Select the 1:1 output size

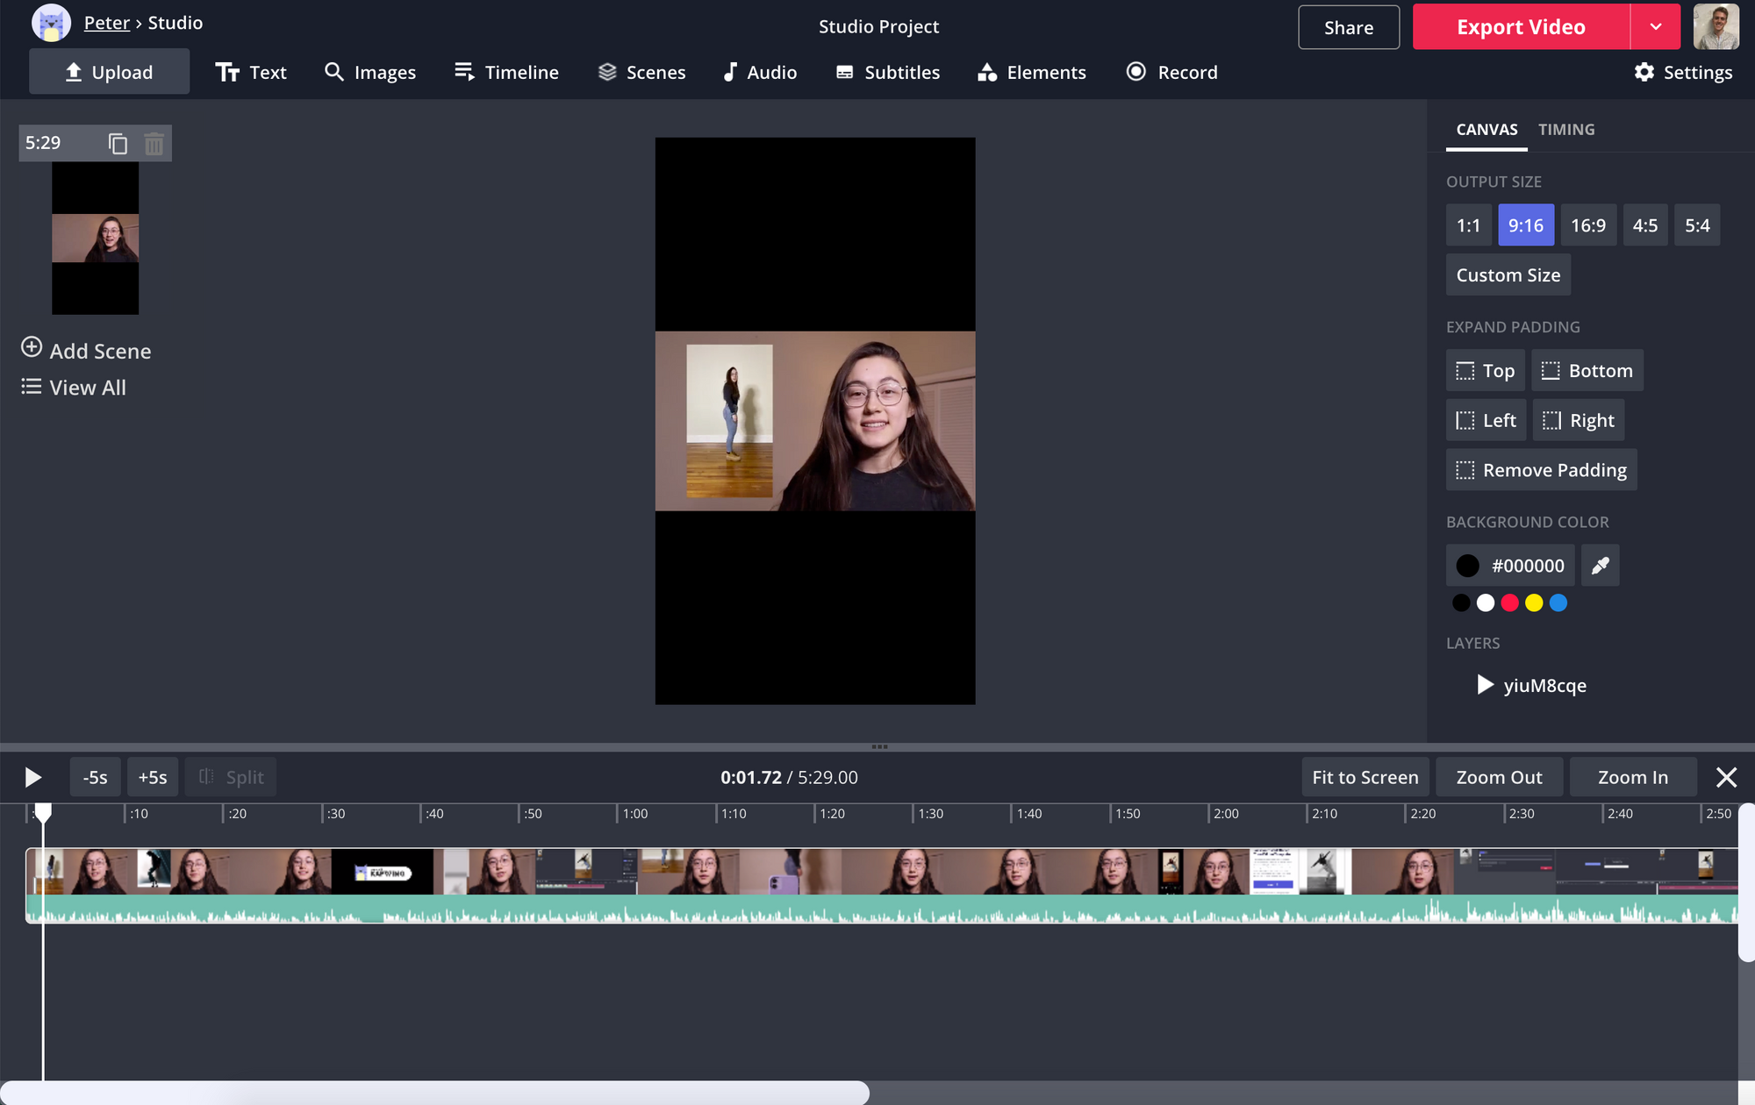(x=1468, y=225)
